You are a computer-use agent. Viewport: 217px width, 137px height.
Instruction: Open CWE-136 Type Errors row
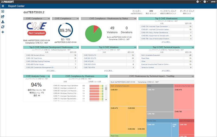tap(51, 58)
